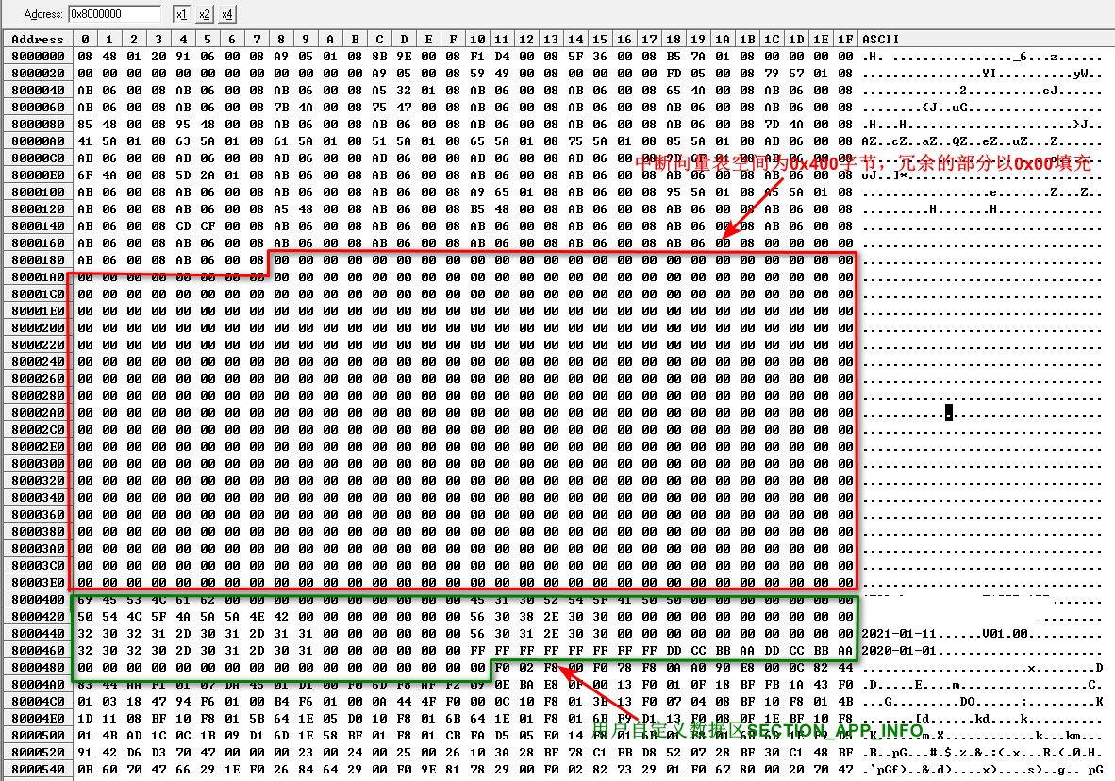Image resolution: width=1115 pixels, height=781 pixels.
Task: Click column header 1F
Action: tap(845, 39)
